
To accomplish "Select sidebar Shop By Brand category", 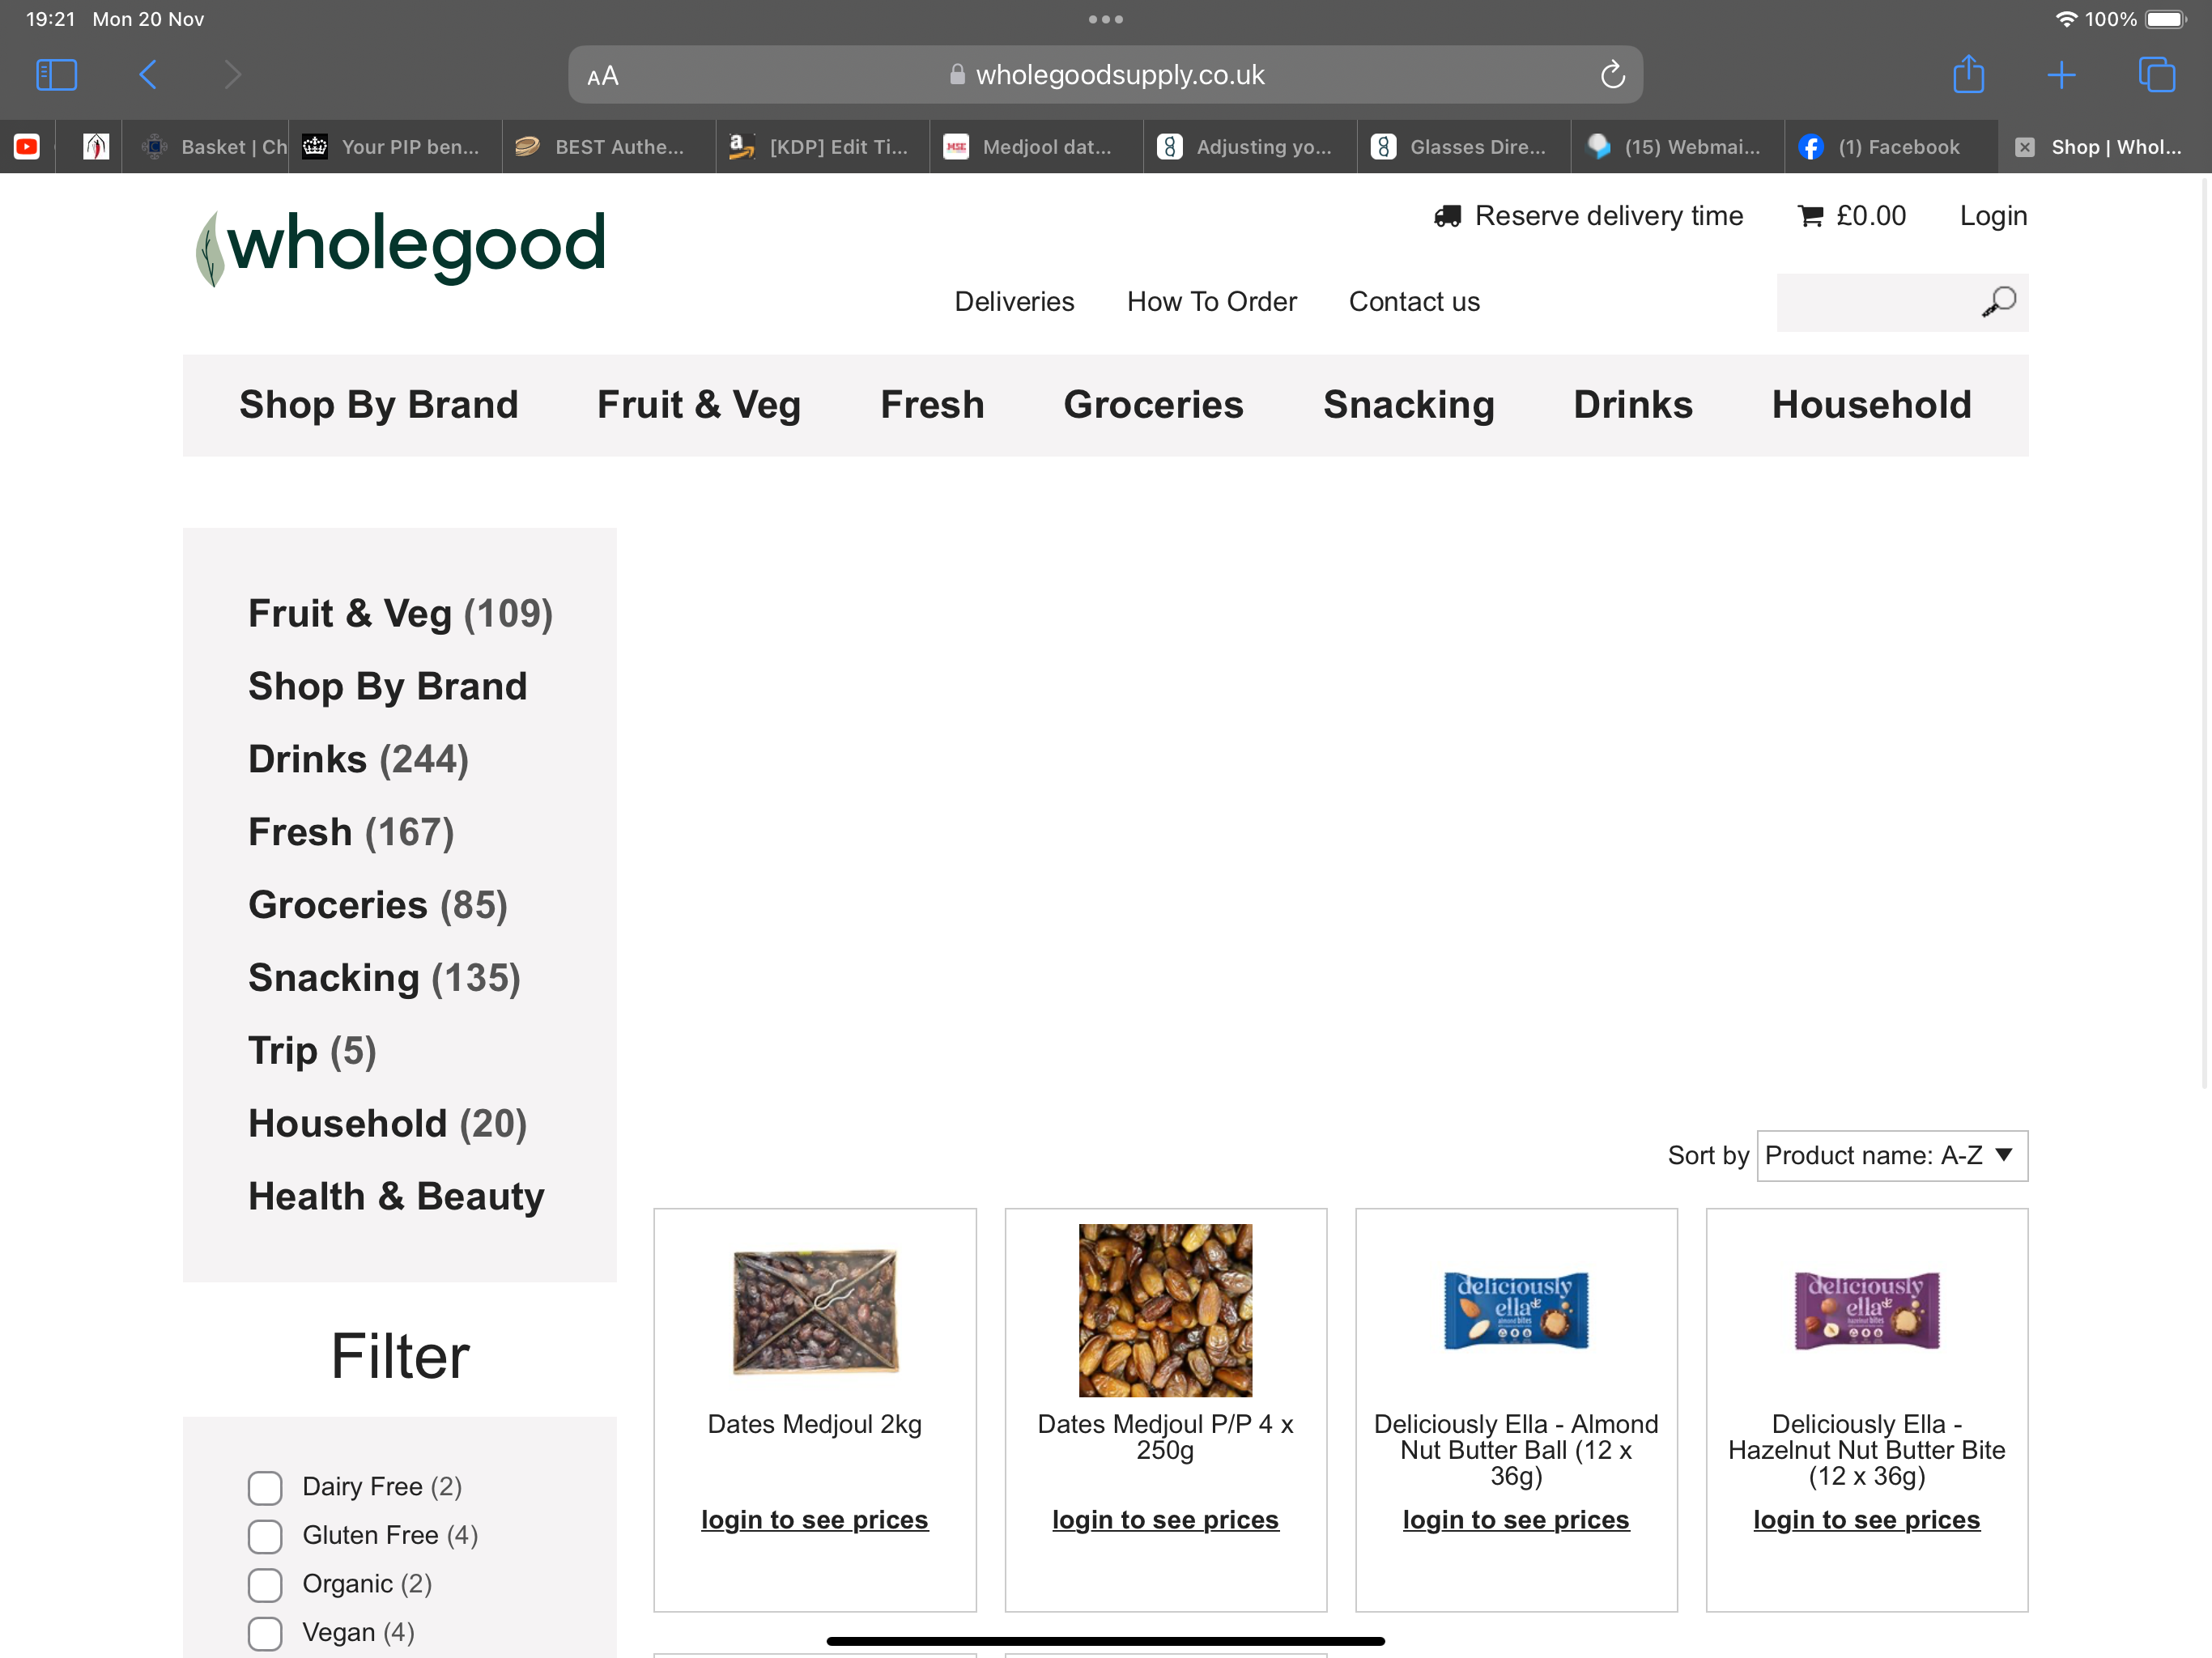I will pos(387,687).
